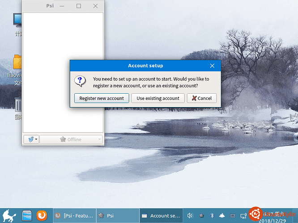Switch to Psi - Features browser task
This screenshot has height=223, width=298.
74,215
